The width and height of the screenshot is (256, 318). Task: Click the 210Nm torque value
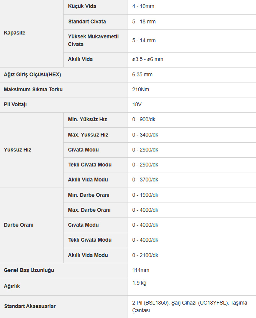141,89
